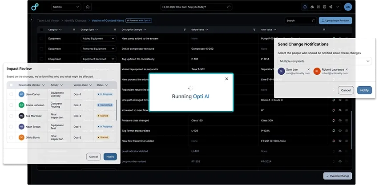Filter the Description Example column

[x=185, y=30]
